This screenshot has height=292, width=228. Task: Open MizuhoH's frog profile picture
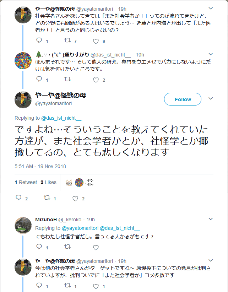point(23,226)
